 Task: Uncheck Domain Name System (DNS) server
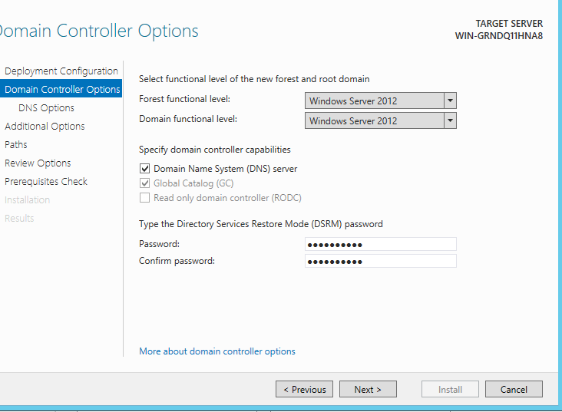144,169
